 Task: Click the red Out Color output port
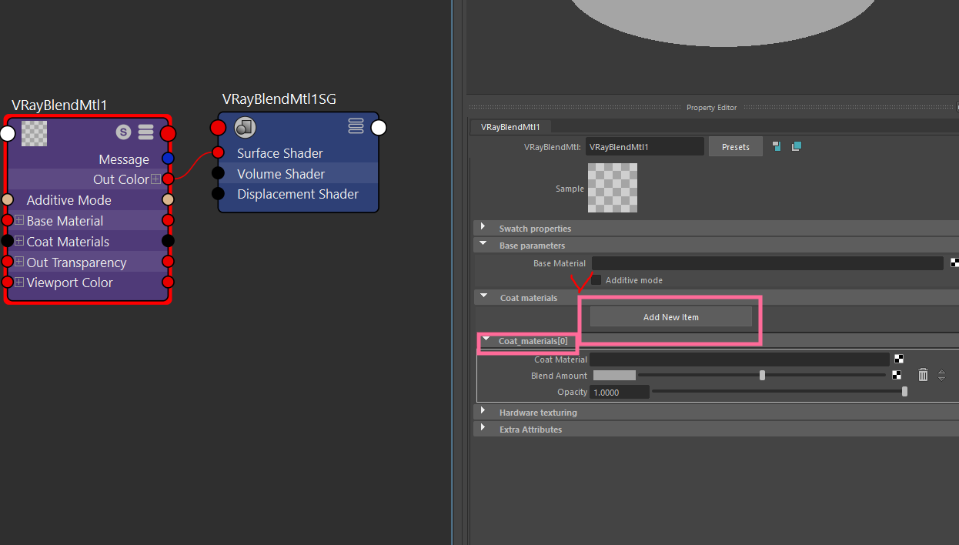coord(168,179)
